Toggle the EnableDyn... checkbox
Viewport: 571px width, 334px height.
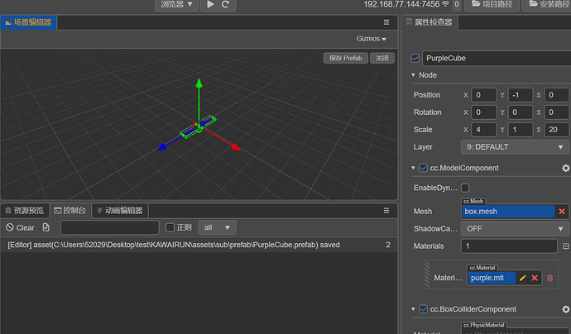(465, 188)
